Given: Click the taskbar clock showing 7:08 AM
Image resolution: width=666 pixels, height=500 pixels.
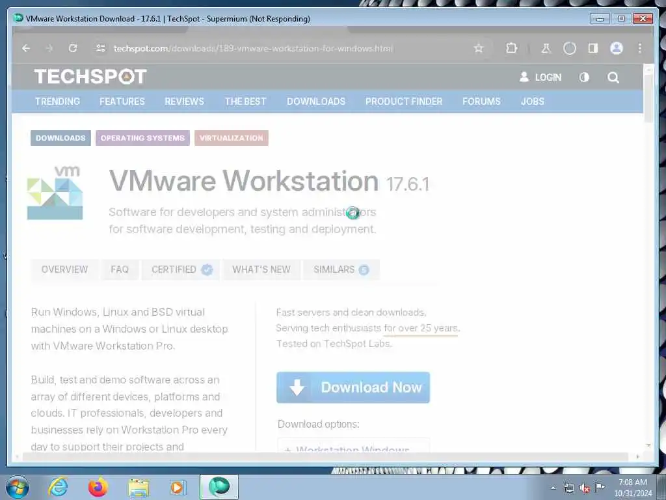Looking at the screenshot, I should coord(633,488).
